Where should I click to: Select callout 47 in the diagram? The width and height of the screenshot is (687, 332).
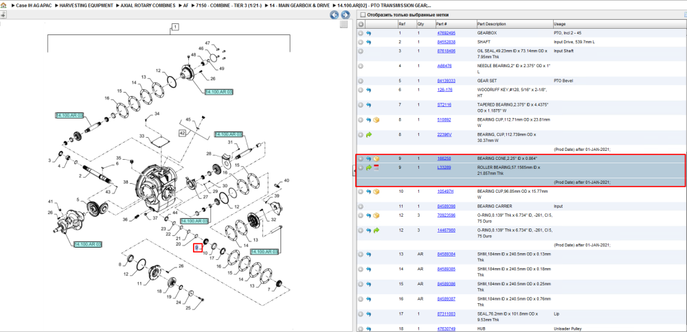click(x=208, y=43)
